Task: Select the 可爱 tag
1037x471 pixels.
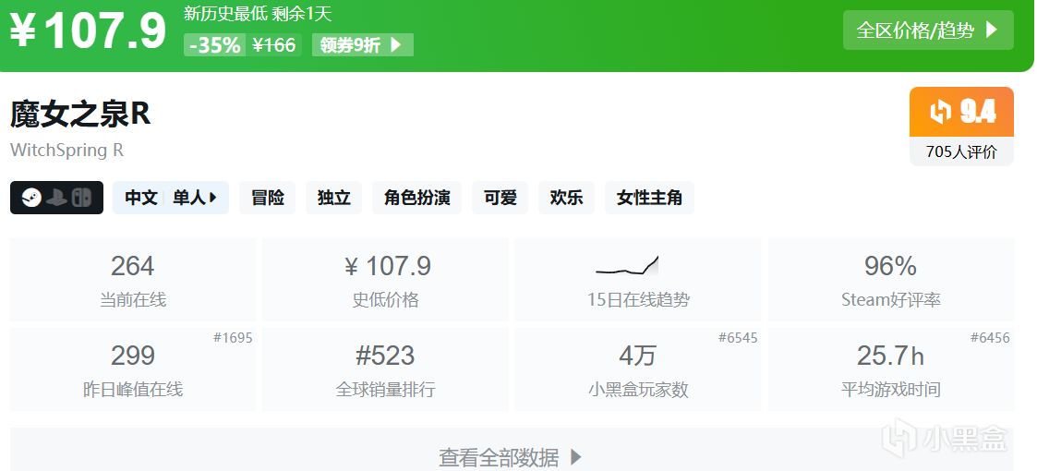Action: (500, 198)
